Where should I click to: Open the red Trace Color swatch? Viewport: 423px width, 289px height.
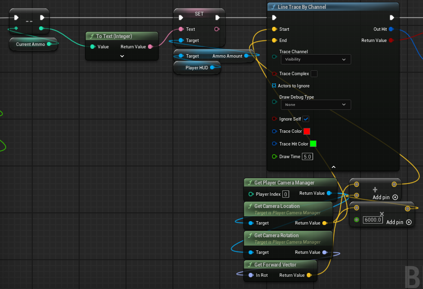pyautogui.click(x=307, y=131)
